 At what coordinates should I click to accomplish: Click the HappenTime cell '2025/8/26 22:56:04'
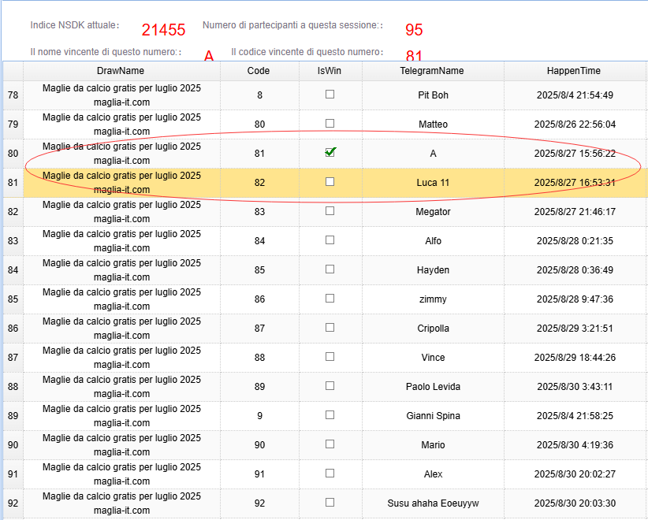(575, 124)
